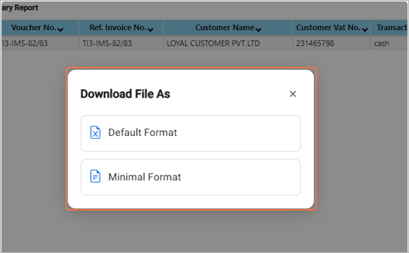Select the VAT number 231465798 cell
Screen dimensions: 409x253
315,43
